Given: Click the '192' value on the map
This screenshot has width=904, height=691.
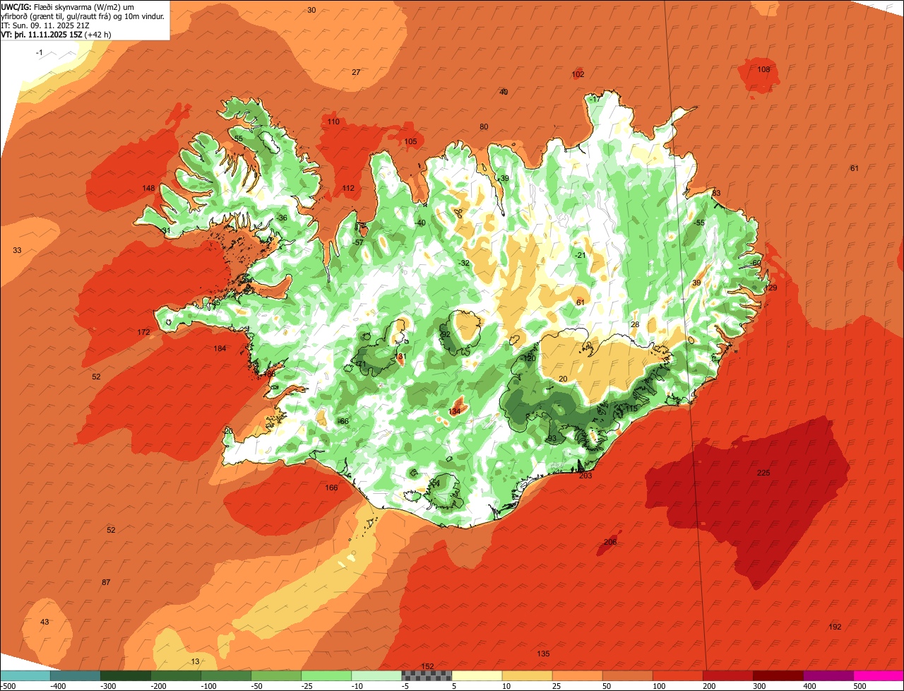Looking at the screenshot, I should (835, 627).
